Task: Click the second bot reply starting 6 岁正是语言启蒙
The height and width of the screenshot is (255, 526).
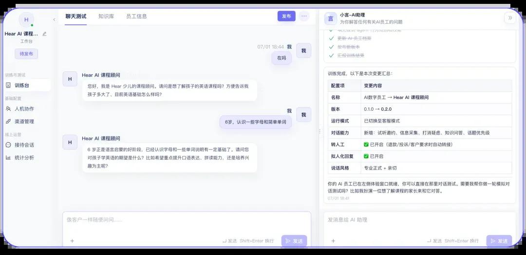Action: (170, 158)
